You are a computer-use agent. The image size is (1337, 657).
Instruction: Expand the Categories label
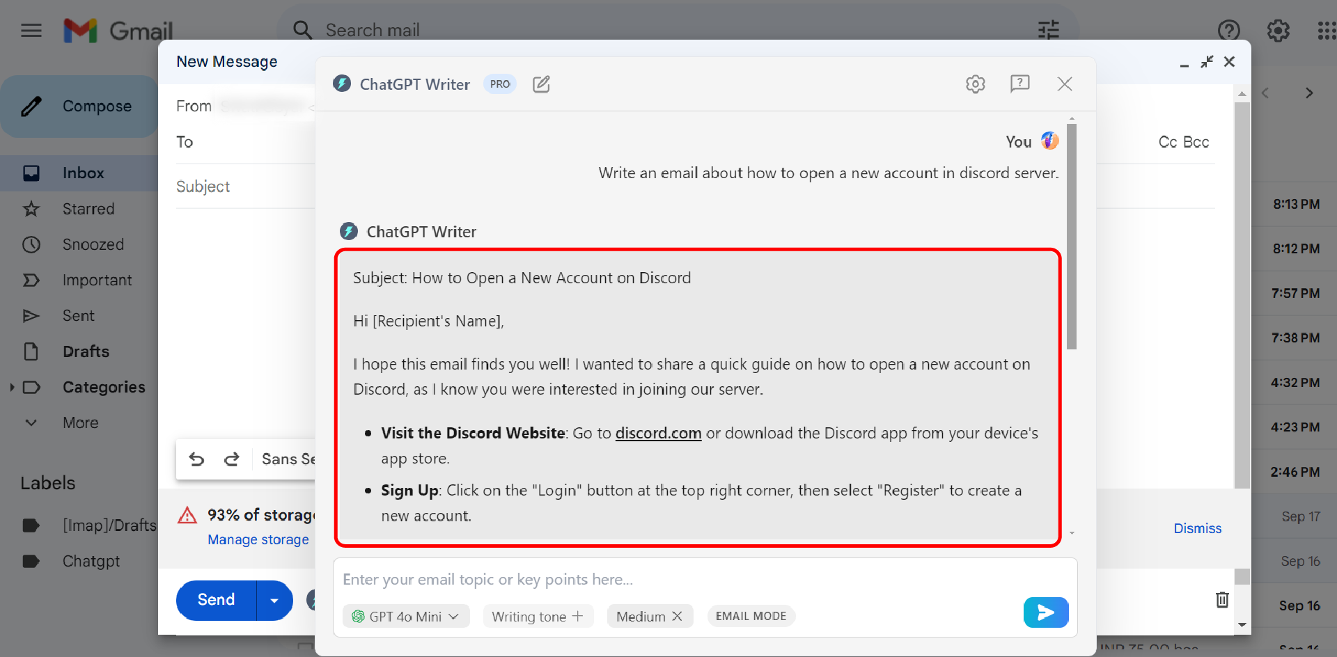12,388
